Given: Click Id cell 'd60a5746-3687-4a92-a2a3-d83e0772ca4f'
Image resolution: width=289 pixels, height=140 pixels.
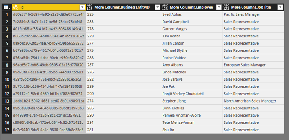Looking at the screenshot, I should [49, 14].
